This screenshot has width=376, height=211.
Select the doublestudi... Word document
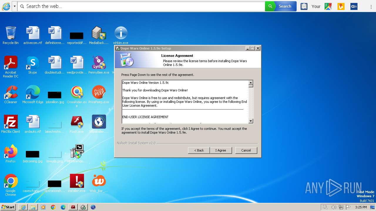[55, 65]
